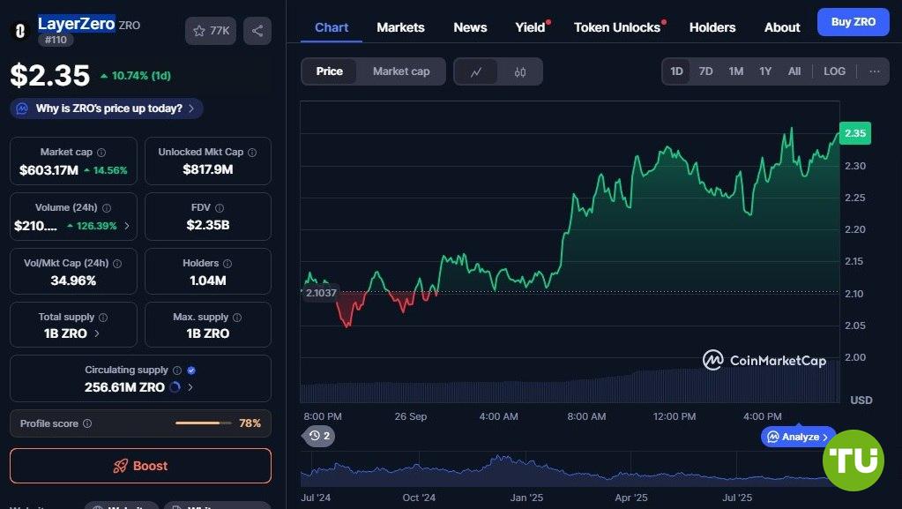This screenshot has width=902, height=509.
Task: Select the line chart icon
Action: [476, 71]
